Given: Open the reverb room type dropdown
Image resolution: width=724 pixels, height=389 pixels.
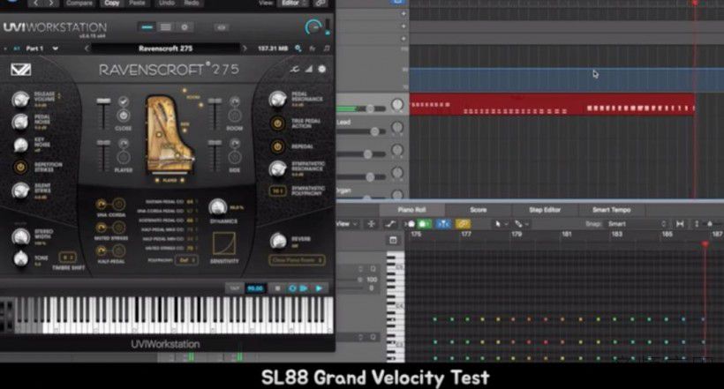Looking at the screenshot, I should 297,260.
